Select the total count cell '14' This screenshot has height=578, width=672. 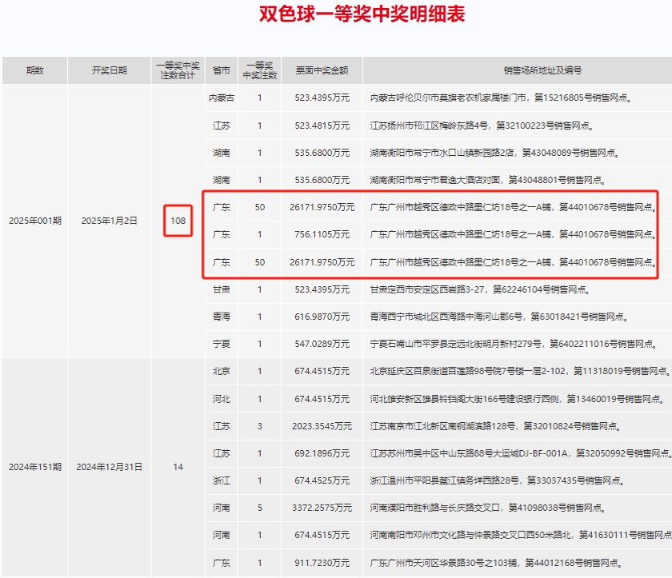pos(178,467)
